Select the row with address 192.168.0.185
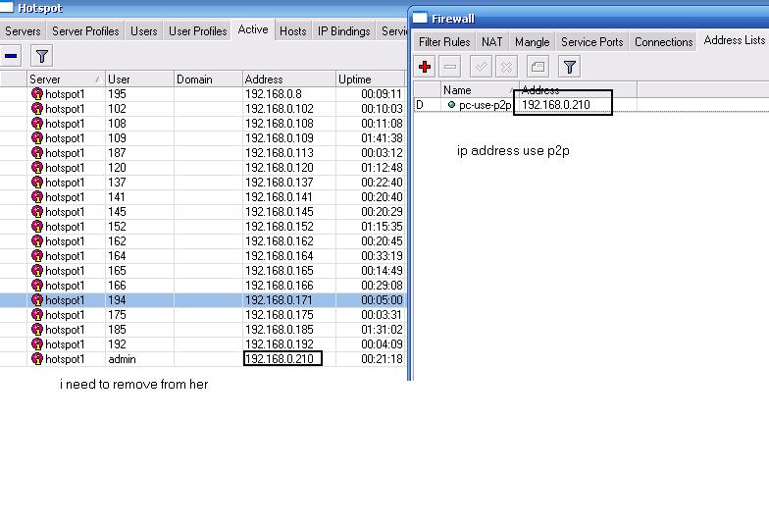This screenshot has height=528, width=769. point(203,330)
